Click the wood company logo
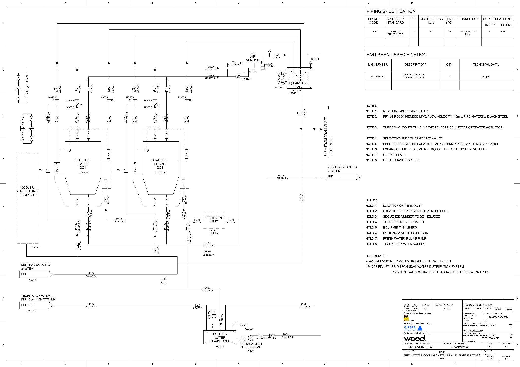Viewport: 520px width, 367px height. pos(415,339)
